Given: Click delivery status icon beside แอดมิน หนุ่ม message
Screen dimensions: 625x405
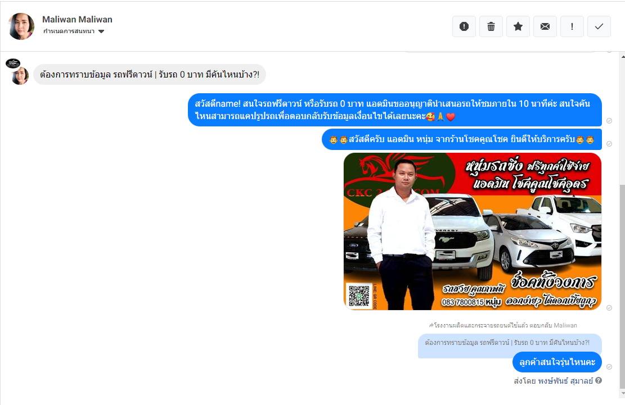Looking at the screenshot, I should [609, 144].
